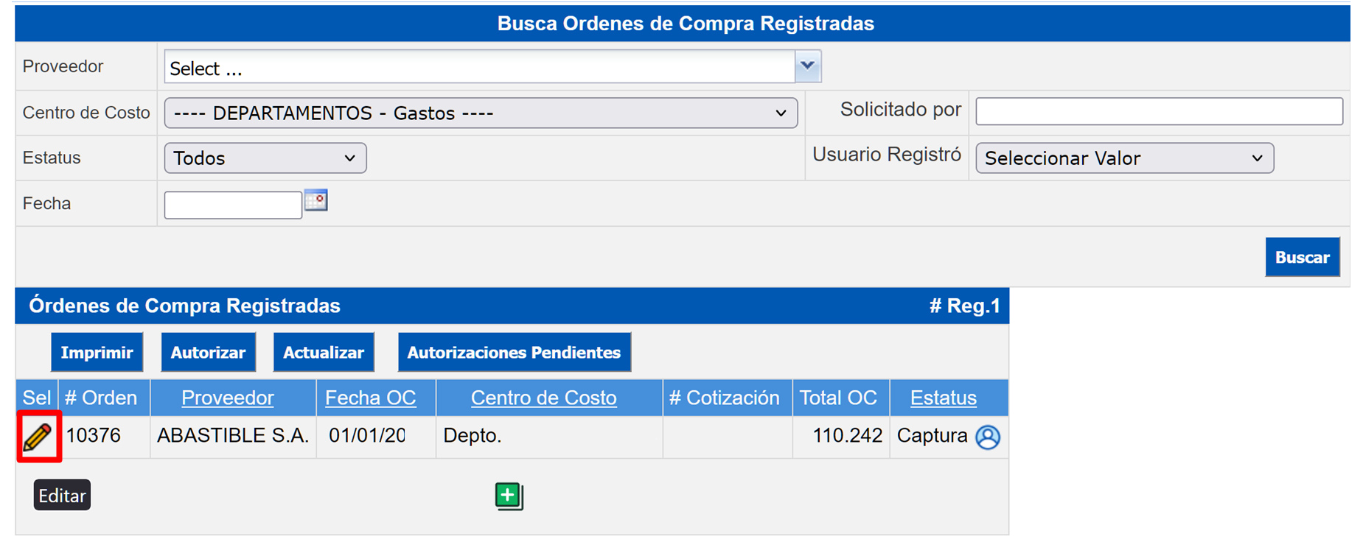Click the user profile icon beside Captura
Viewport: 1363px width, 553px height.
(988, 437)
